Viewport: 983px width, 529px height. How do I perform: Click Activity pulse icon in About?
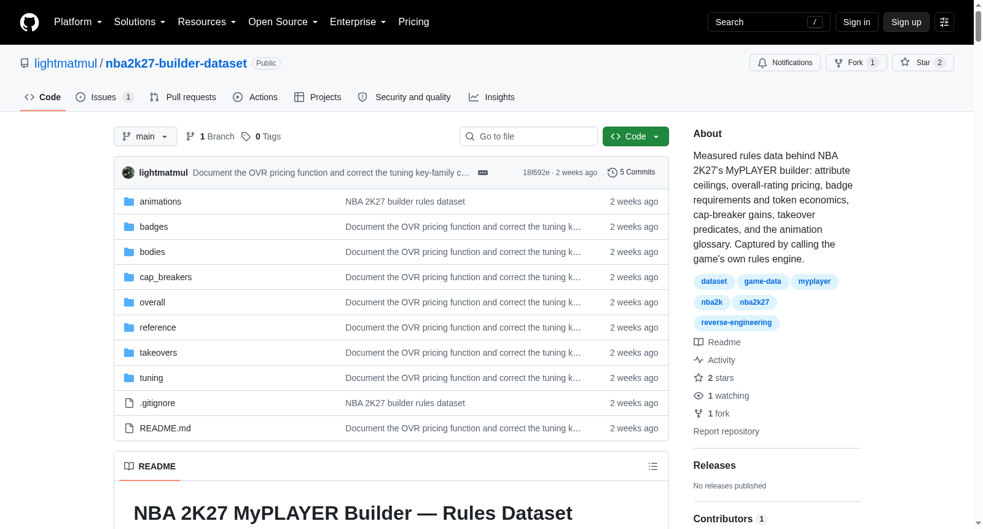point(699,360)
